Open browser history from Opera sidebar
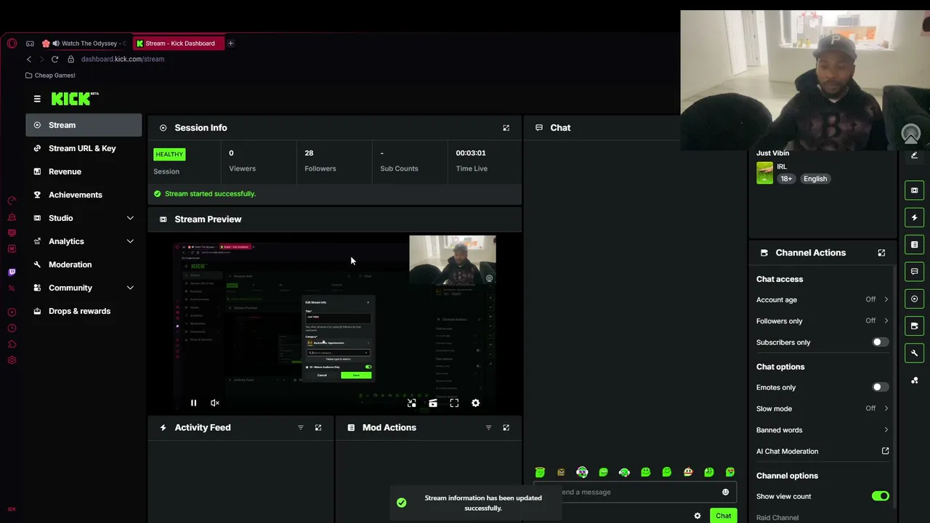 [x=12, y=328]
